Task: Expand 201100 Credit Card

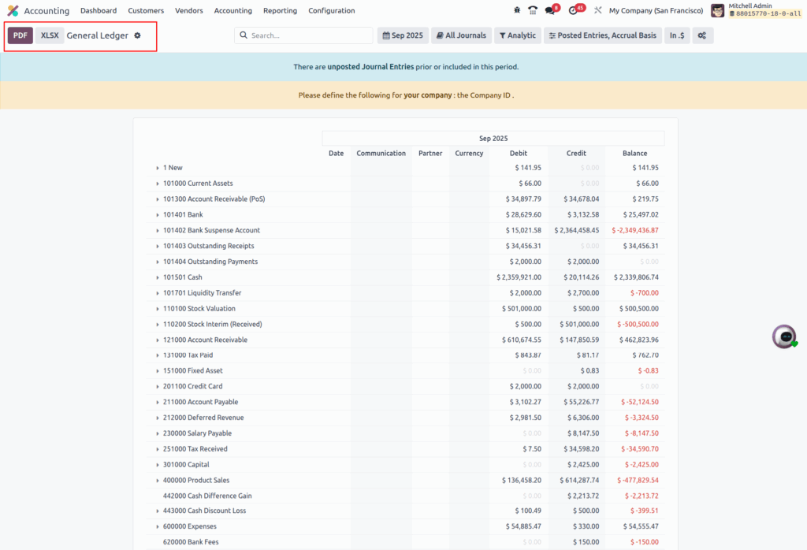Action: click(x=158, y=386)
